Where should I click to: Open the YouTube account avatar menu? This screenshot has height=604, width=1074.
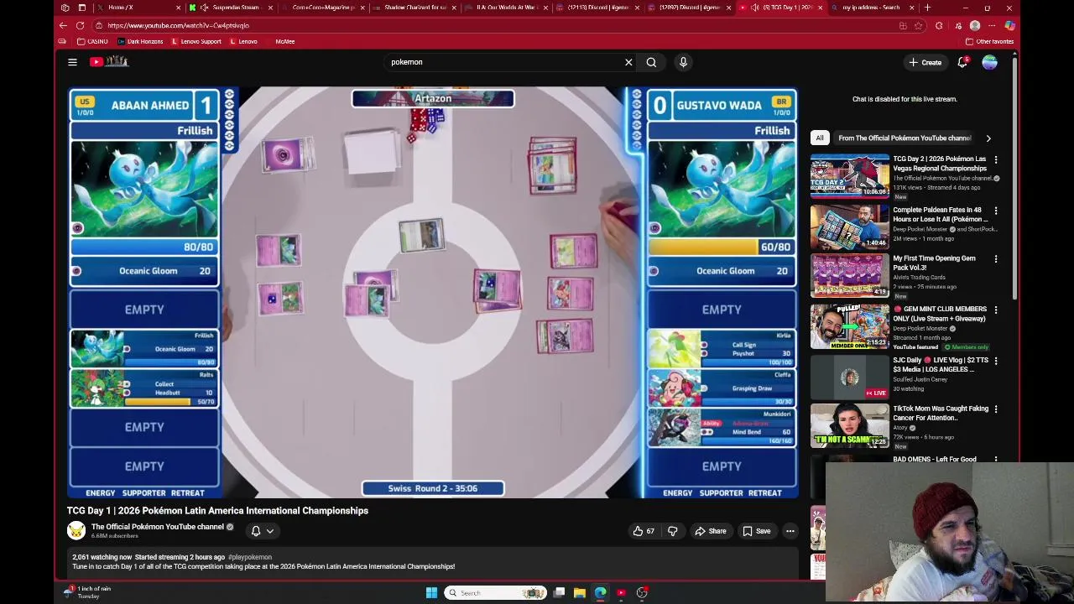[x=990, y=62]
